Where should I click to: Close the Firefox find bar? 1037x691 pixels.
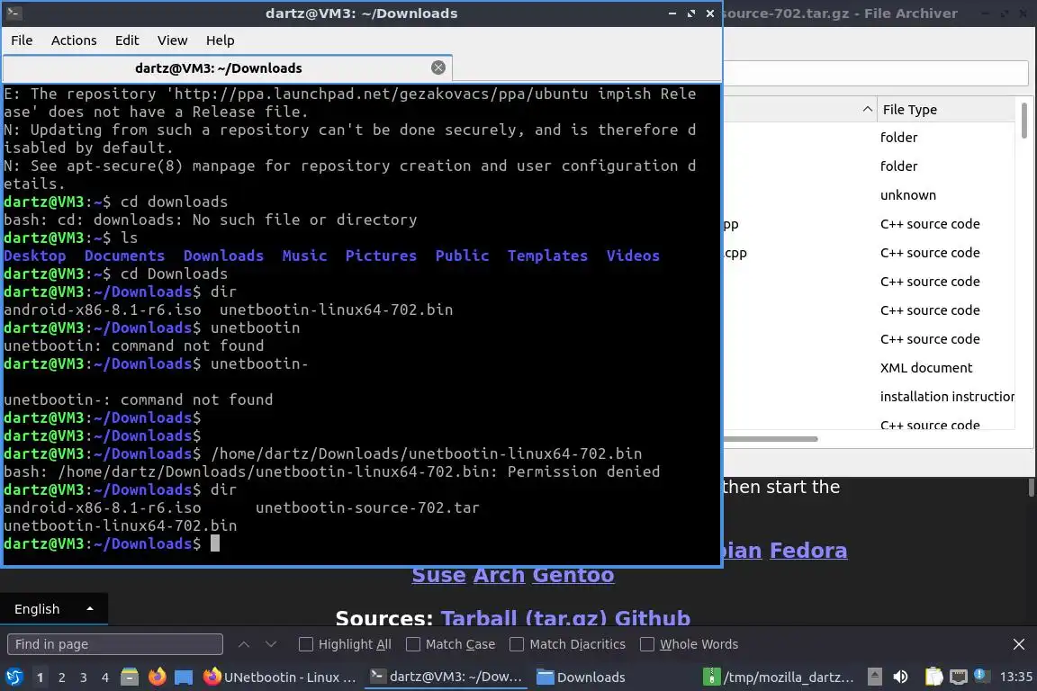click(x=1018, y=644)
